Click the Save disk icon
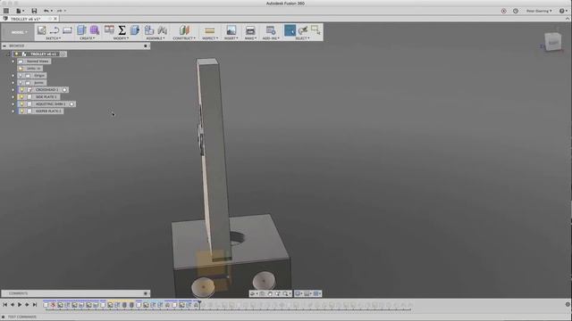 (34, 11)
